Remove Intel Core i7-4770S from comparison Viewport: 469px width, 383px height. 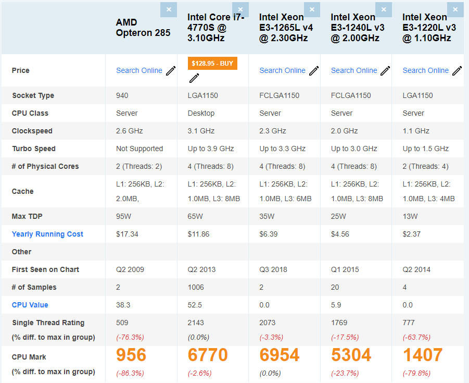[x=240, y=9]
